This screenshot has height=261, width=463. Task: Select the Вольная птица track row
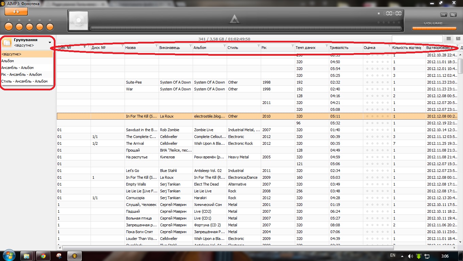[258, 218]
